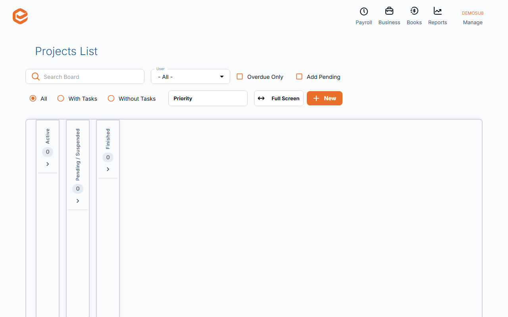The image size is (508, 317).
Task: Choose the Without Tasks radio option
Action: tap(111, 98)
